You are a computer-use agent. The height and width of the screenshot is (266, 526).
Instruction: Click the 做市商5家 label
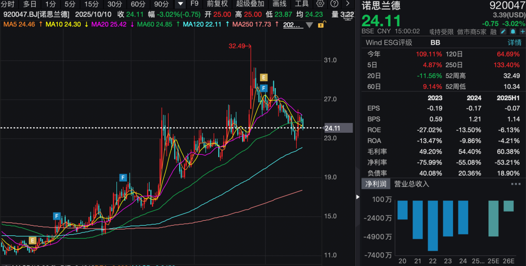pos(471,32)
